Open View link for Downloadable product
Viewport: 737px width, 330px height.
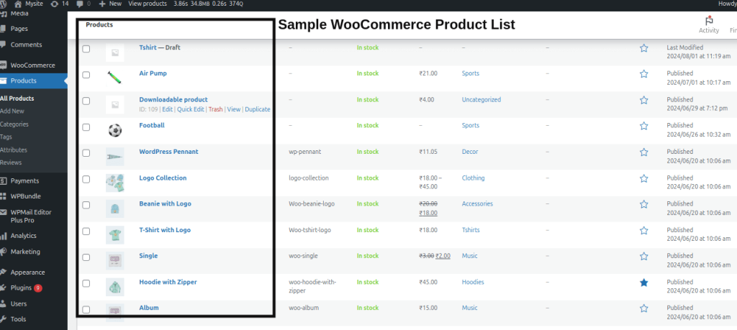(x=234, y=109)
